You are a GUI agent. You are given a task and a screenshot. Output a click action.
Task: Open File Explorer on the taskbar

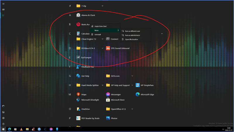tap(27, 129)
